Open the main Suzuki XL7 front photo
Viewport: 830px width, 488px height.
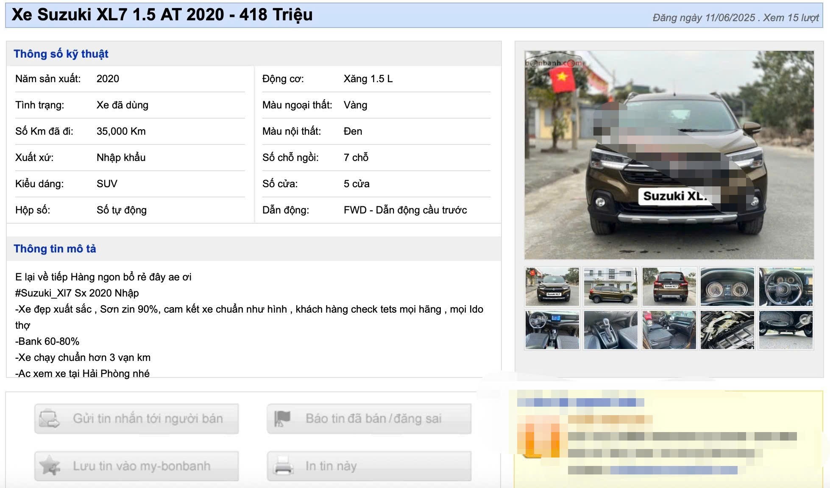(x=669, y=155)
